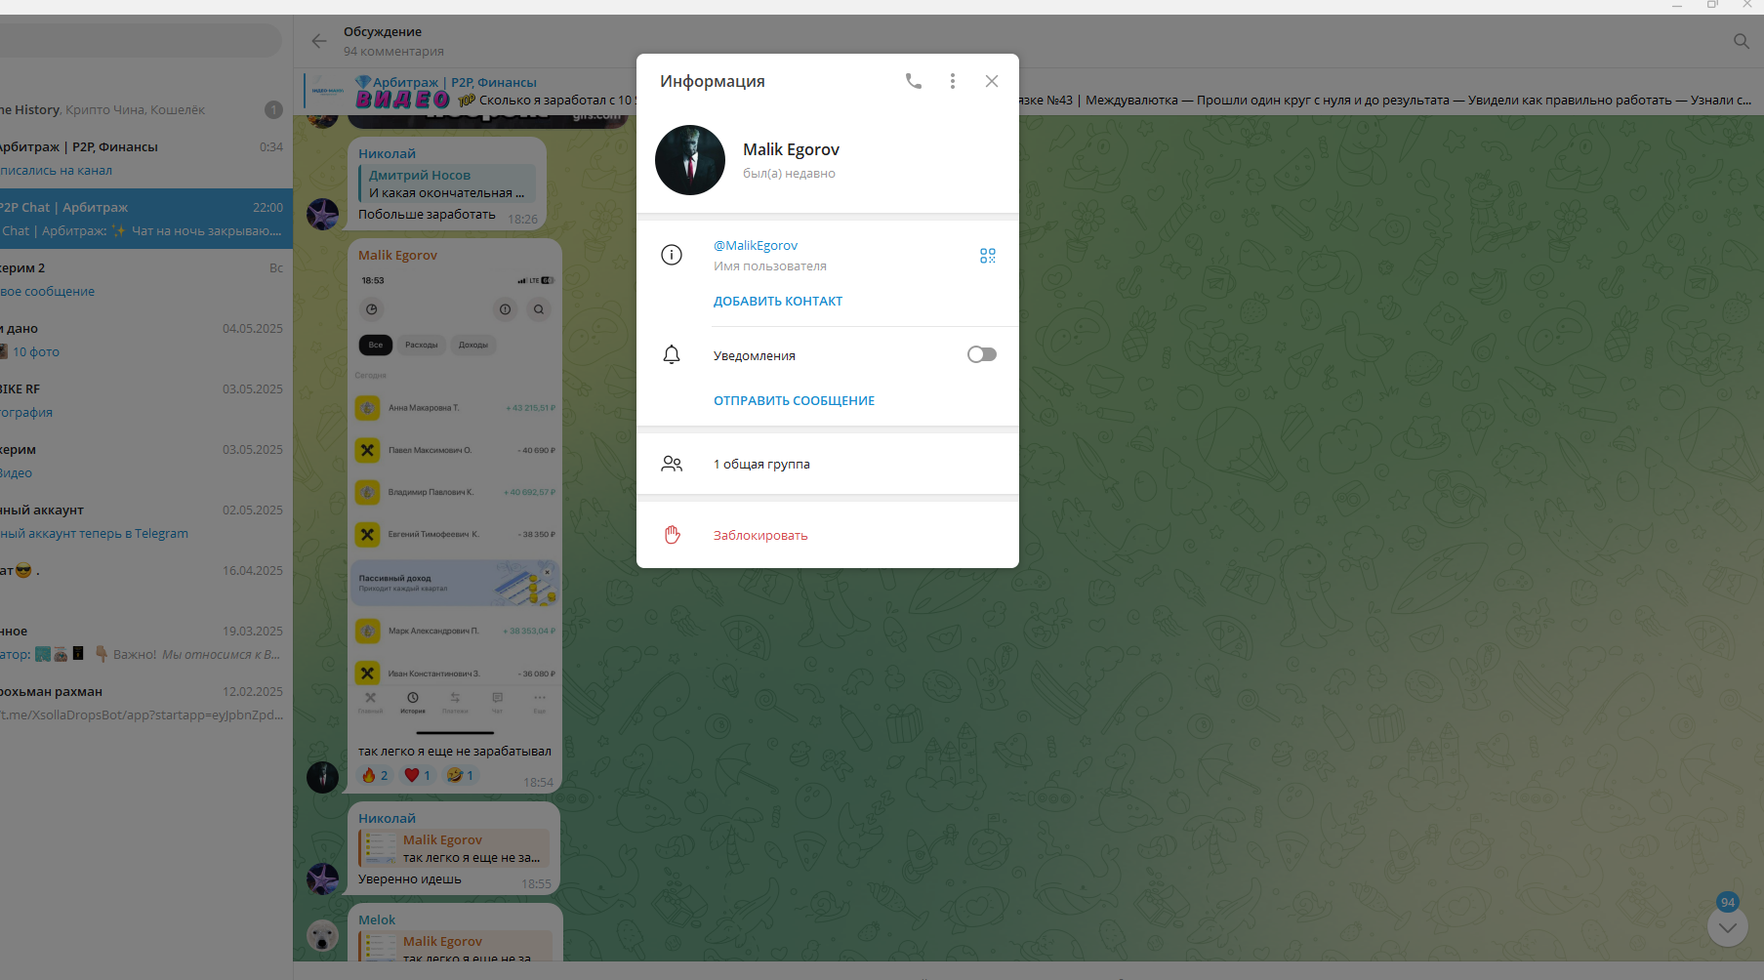Open the History chat with unread badge
The height and width of the screenshot is (980, 1764).
point(146,109)
